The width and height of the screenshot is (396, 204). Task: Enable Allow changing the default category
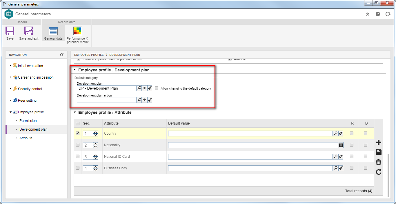(157, 88)
